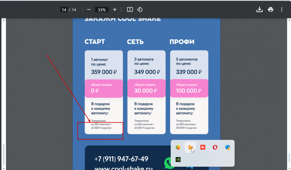Click 'В подарок к каждому автомату:' in СЕТЬ card

click(144, 108)
